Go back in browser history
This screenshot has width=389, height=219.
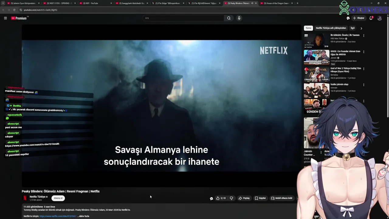[x=3, y=10]
